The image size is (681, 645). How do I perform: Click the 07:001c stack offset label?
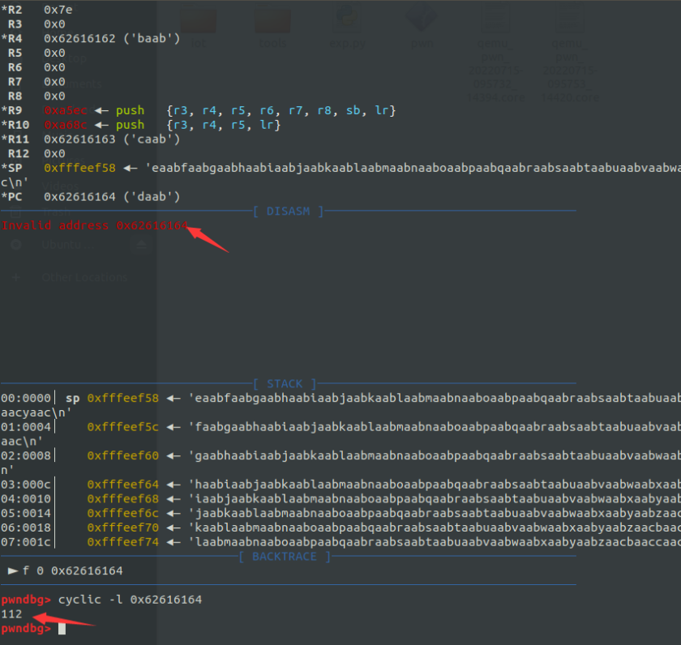tap(26, 542)
